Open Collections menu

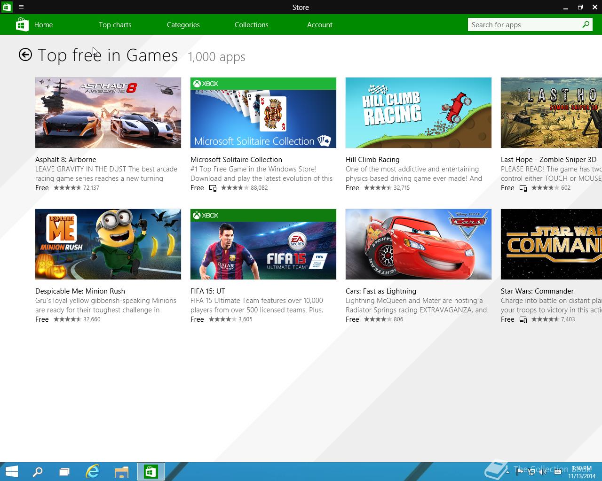coord(252,24)
